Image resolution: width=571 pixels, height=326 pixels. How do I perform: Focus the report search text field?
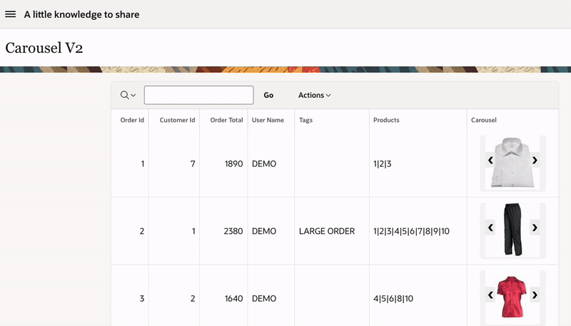198,95
